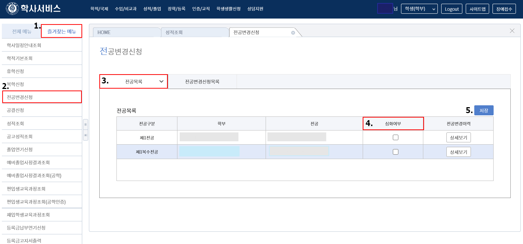Click the sidebar arrow collapse icon
Viewport: 523px width, 244px height.
(86, 135)
